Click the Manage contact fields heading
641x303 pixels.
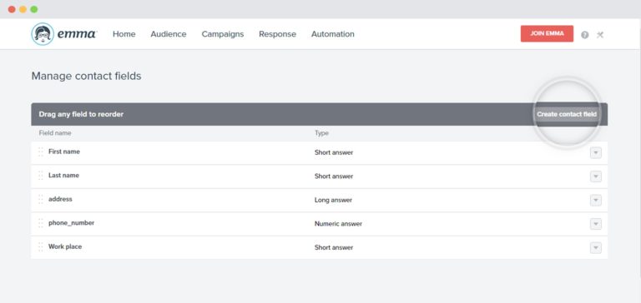pos(86,77)
